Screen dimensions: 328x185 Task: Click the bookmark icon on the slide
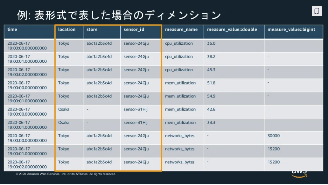[317, 11]
